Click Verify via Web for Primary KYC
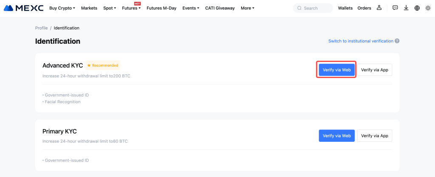Viewport: 435px width, 177px height. [x=336, y=136]
